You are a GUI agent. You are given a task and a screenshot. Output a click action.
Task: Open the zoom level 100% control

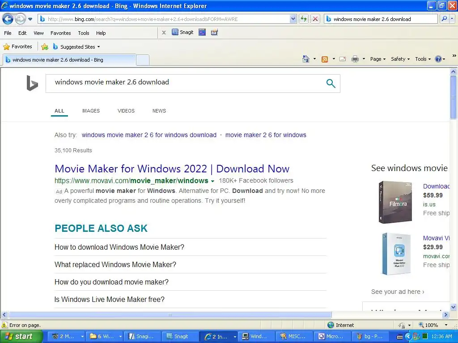(x=433, y=325)
